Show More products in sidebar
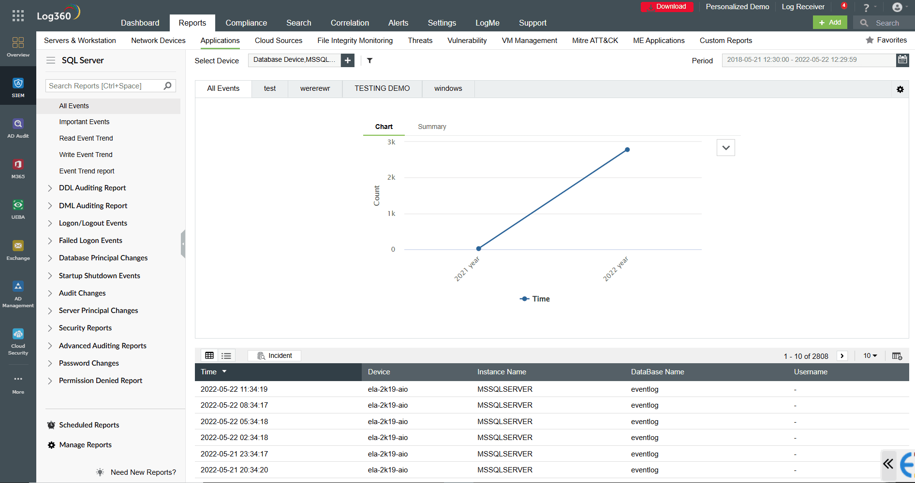This screenshot has width=915, height=483. point(18,384)
